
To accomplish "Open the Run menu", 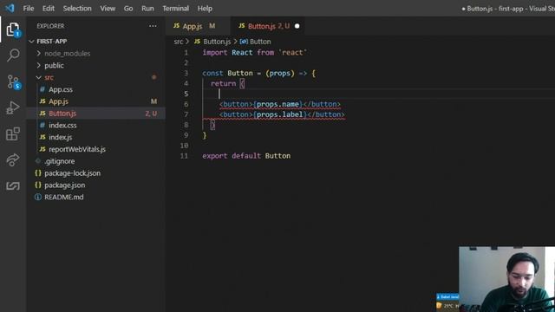I will click(x=147, y=8).
